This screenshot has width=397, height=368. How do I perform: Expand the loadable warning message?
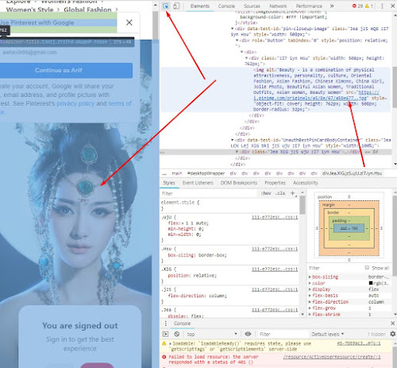[x=171, y=343]
